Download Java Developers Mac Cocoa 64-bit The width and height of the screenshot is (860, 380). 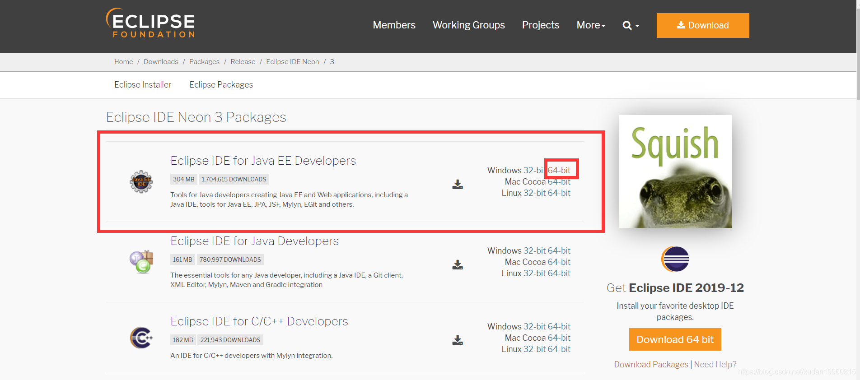point(559,262)
